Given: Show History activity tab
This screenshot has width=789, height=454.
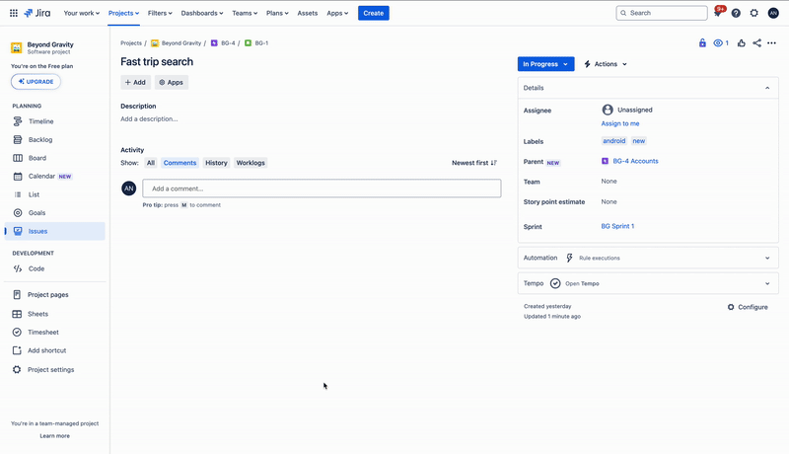Looking at the screenshot, I should click(x=216, y=163).
